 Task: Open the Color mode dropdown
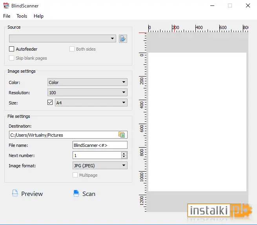[87, 82]
